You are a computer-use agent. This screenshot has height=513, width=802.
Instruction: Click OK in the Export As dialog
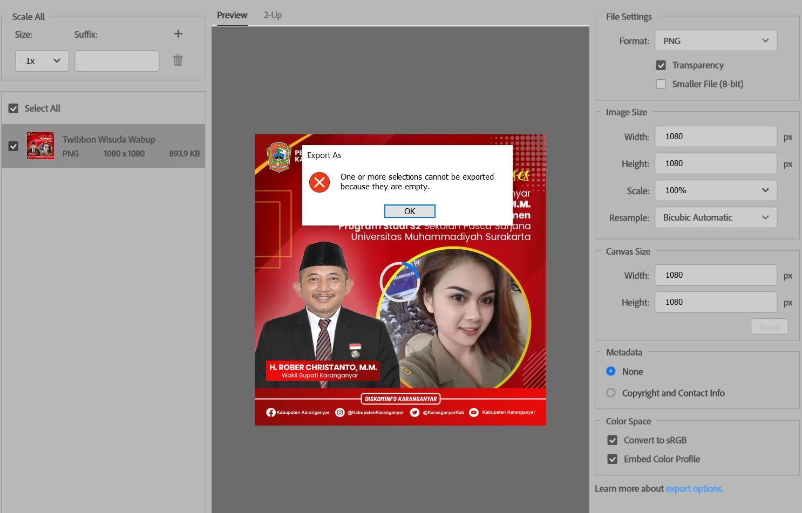pyautogui.click(x=410, y=211)
